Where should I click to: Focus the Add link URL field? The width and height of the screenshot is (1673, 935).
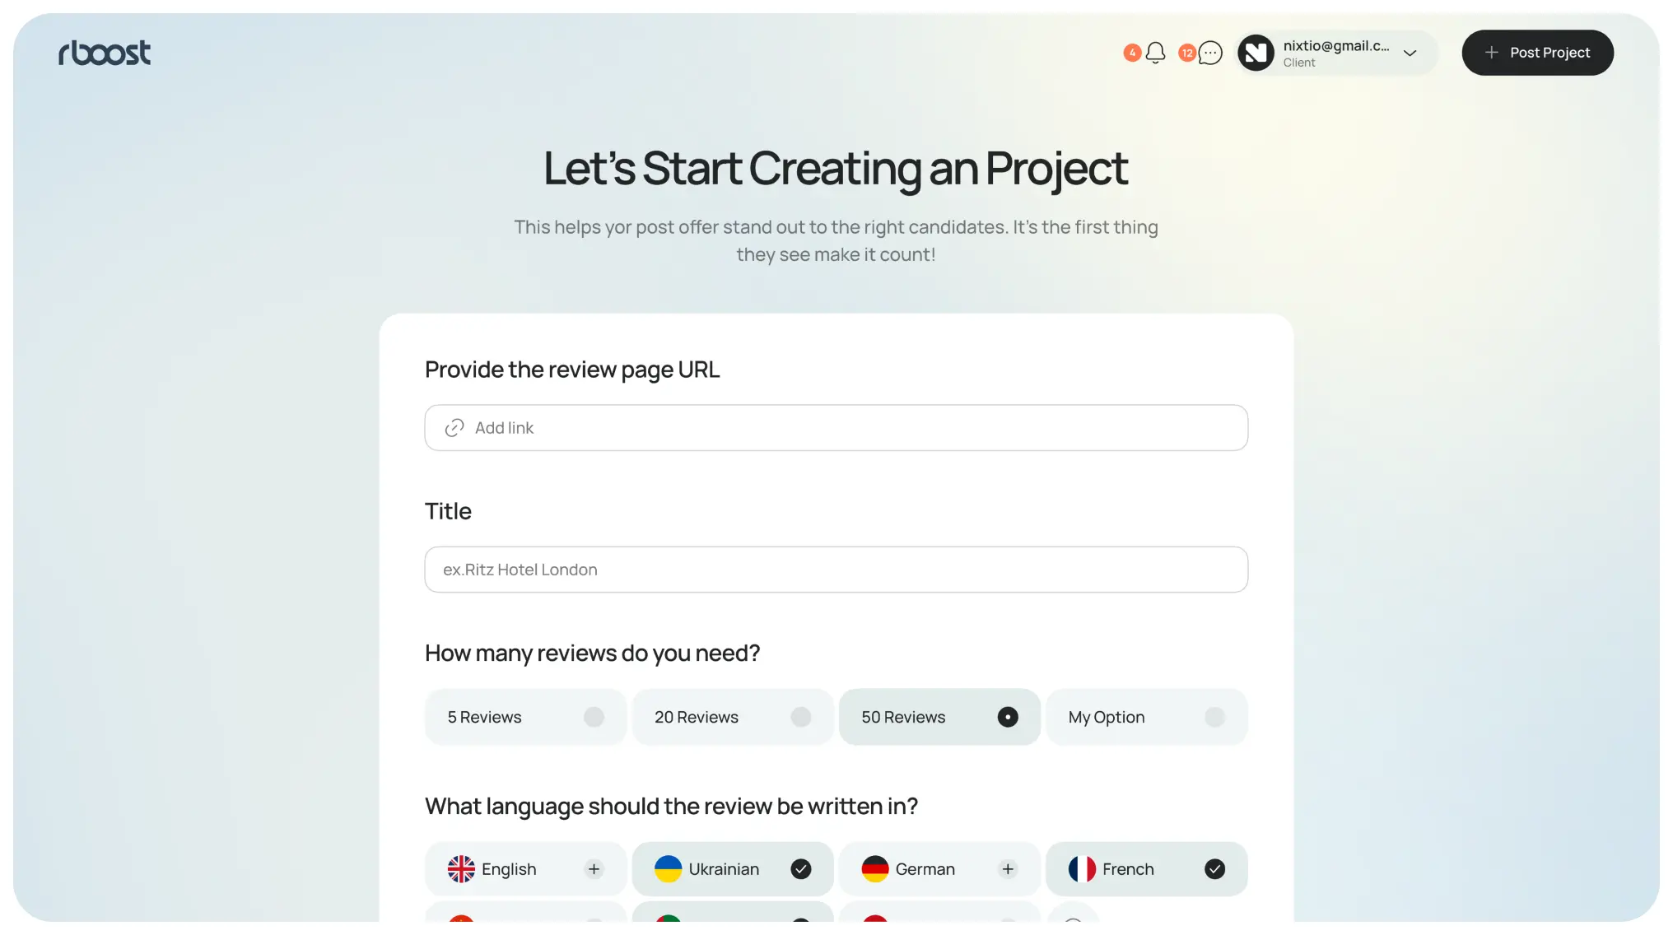point(836,428)
